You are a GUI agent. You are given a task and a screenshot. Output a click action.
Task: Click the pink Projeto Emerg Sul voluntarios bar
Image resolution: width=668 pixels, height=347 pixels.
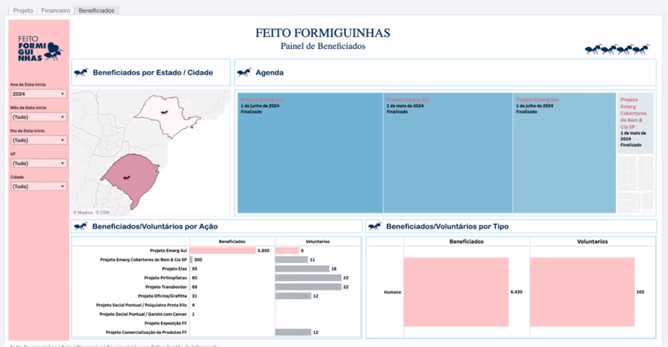point(287,250)
